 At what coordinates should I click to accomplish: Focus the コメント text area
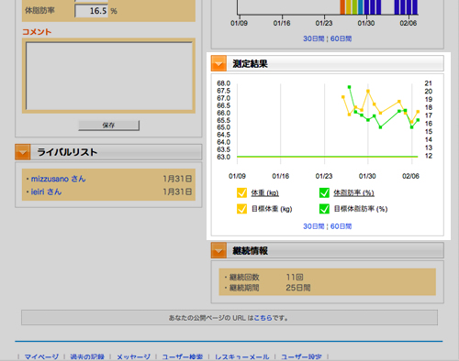(109, 76)
